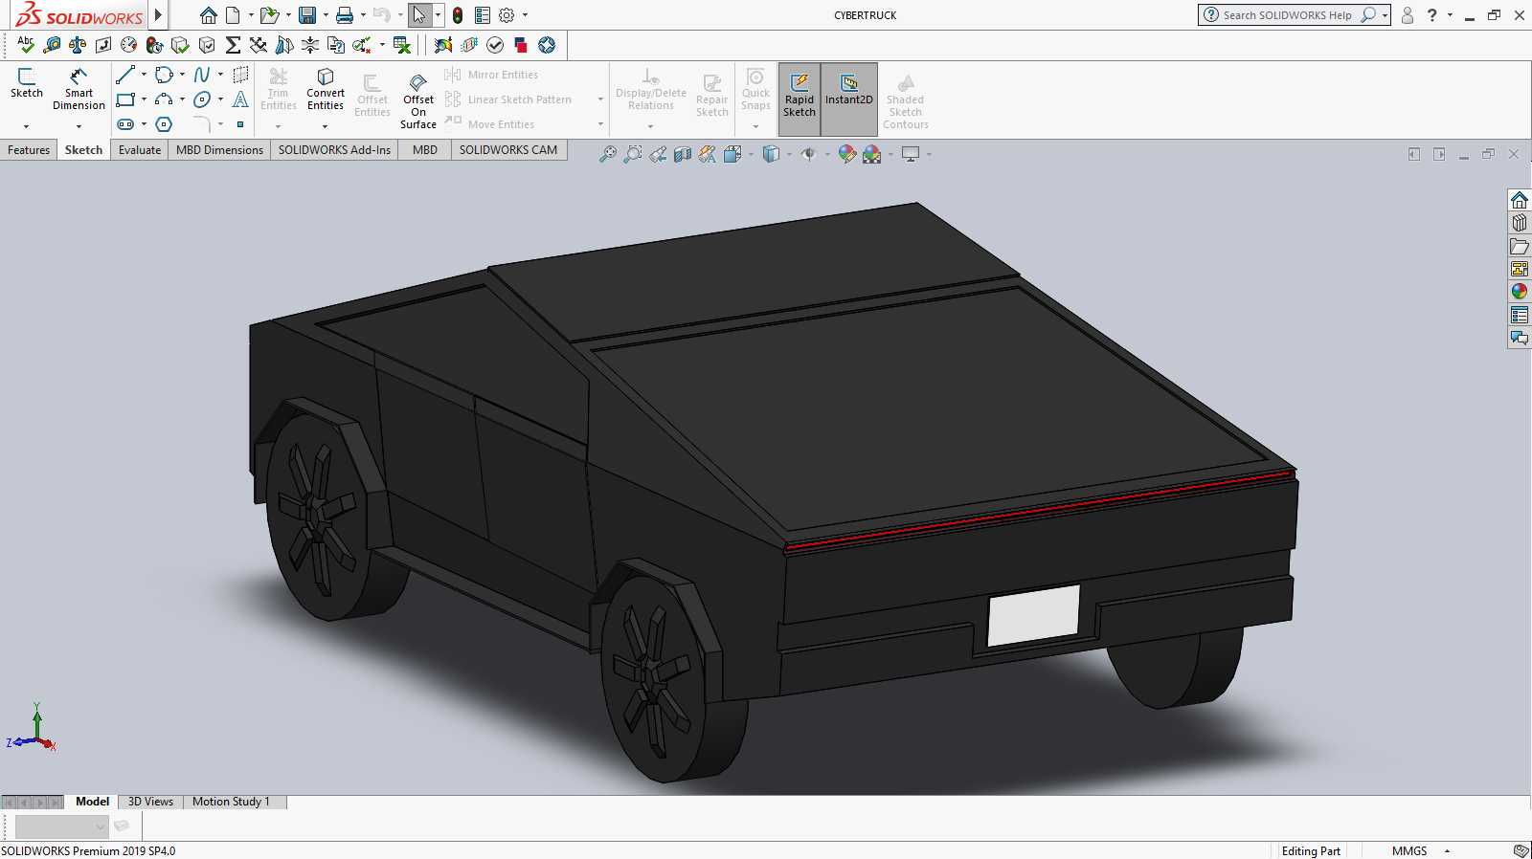This screenshot has width=1532, height=859.
Task: Open the Options gear icon
Action: 507,15
